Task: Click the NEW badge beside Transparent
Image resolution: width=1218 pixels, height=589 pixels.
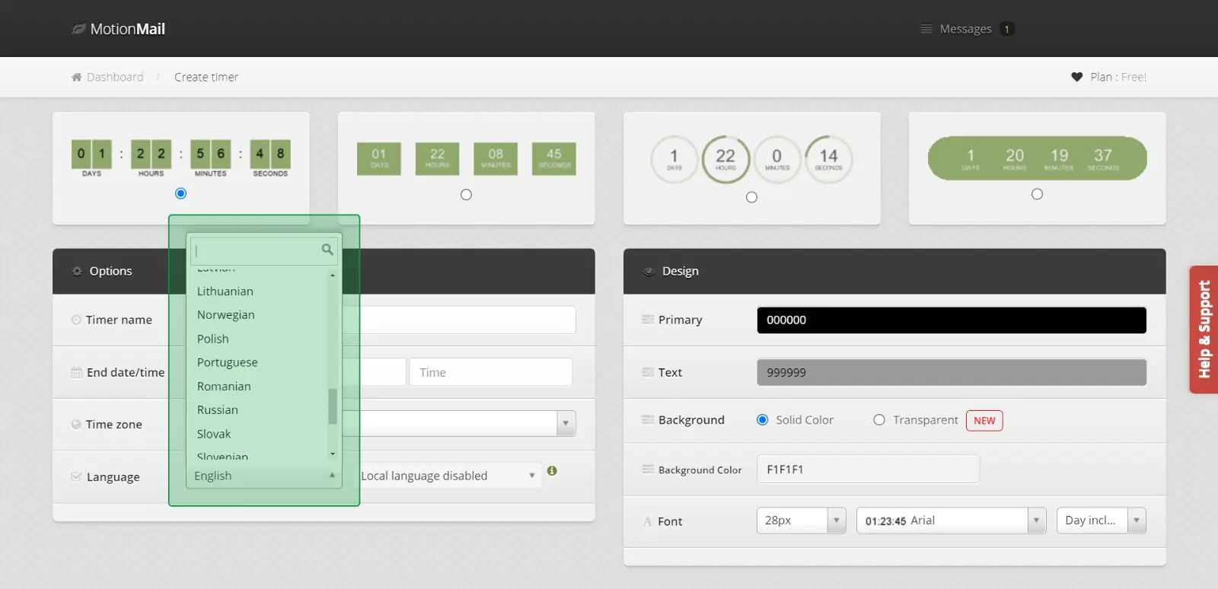Action: click(984, 421)
